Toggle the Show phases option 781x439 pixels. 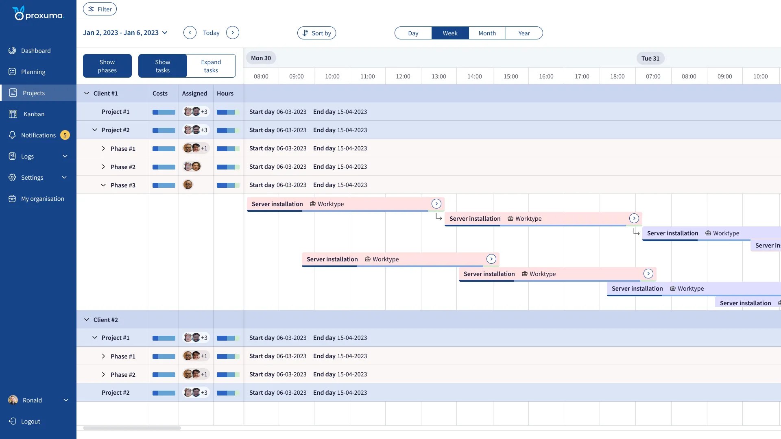(x=107, y=65)
